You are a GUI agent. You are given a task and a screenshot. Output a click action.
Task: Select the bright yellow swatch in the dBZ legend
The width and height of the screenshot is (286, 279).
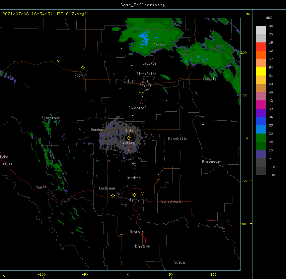[261, 72]
